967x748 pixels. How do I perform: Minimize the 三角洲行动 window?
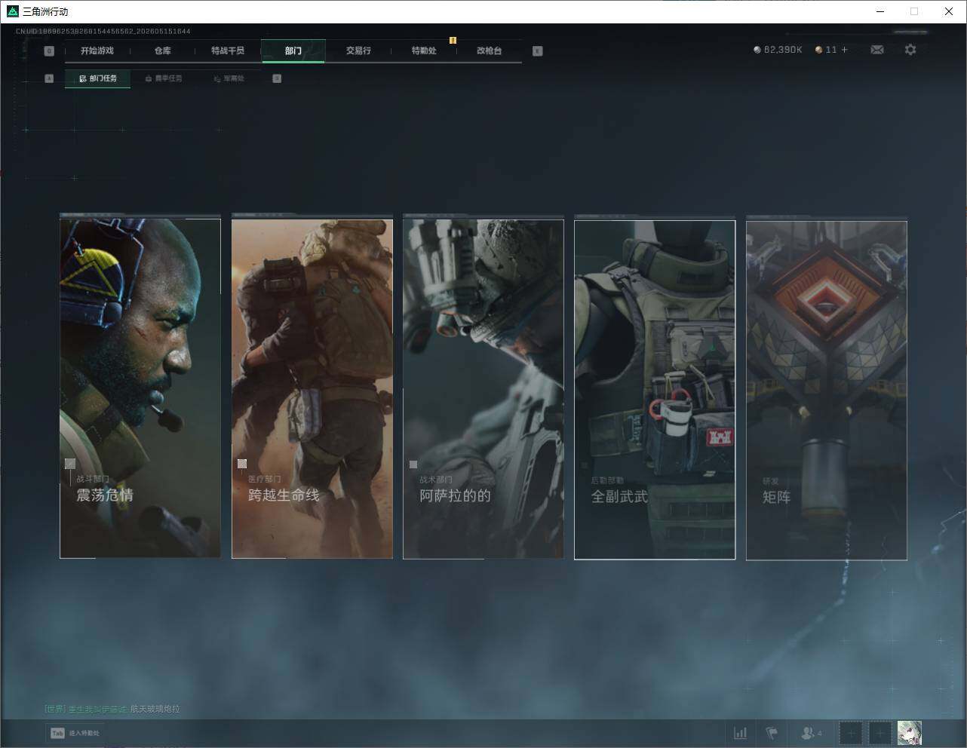coord(880,11)
